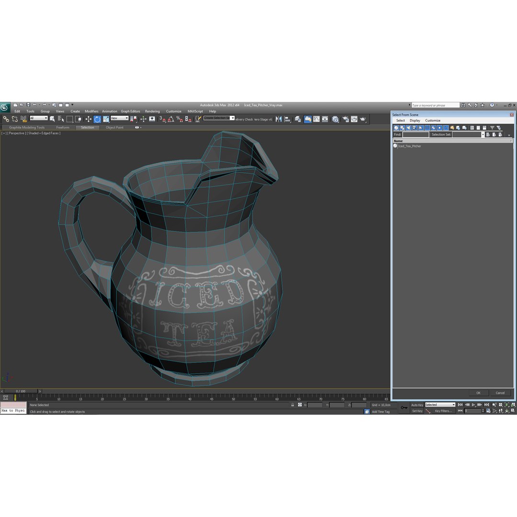
Task: Open the Edit menu
Action: pyautogui.click(x=17, y=111)
